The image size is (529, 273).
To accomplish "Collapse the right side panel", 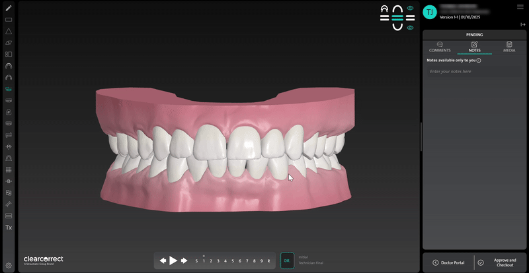I will (x=523, y=24).
